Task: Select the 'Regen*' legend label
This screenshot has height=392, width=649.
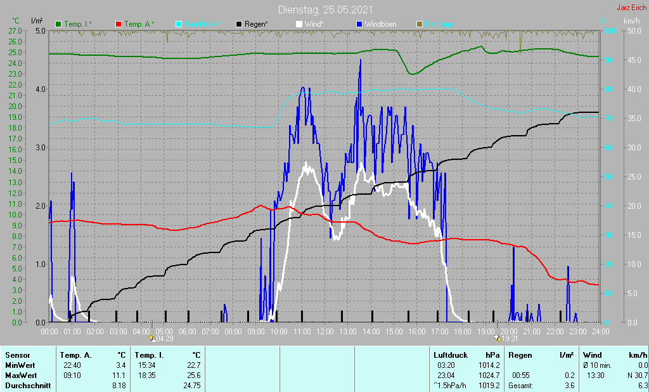Action: pos(256,25)
